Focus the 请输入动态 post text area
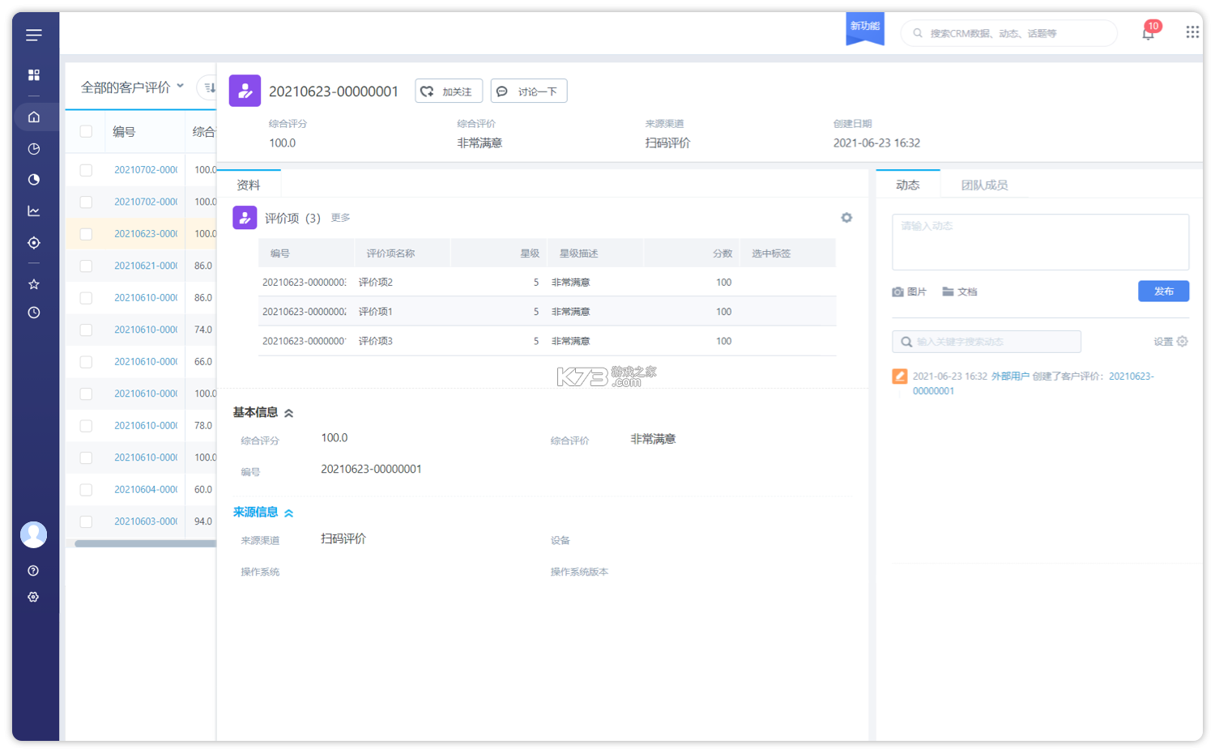Screen dimensions: 1215x753 tap(1040, 242)
